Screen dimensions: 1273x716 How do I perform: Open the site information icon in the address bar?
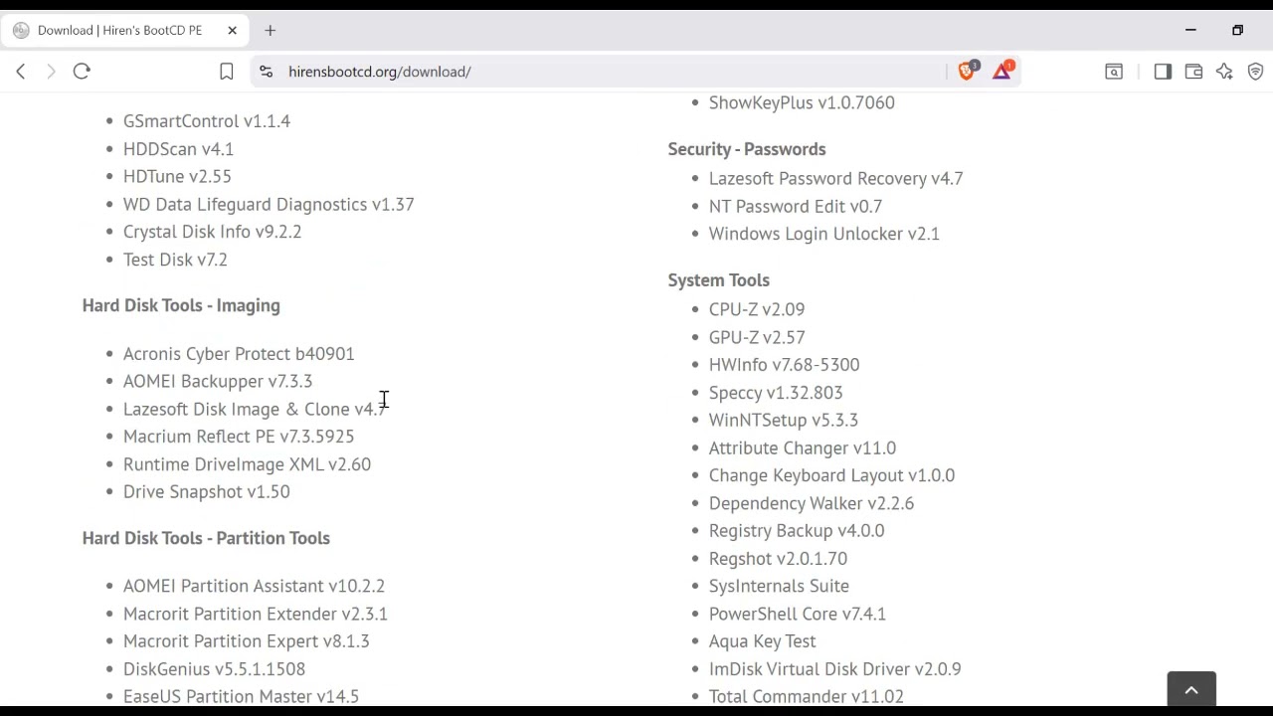pyautogui.click(x=266, y=72)
